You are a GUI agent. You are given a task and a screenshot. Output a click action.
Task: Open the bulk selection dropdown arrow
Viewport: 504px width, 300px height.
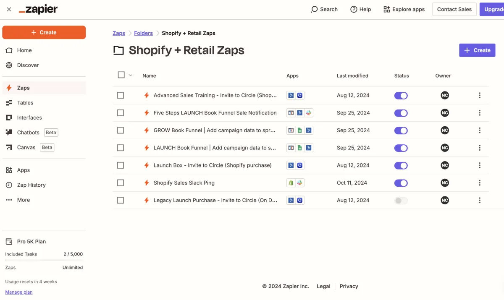pyautogui.click(x=131, y=75)
